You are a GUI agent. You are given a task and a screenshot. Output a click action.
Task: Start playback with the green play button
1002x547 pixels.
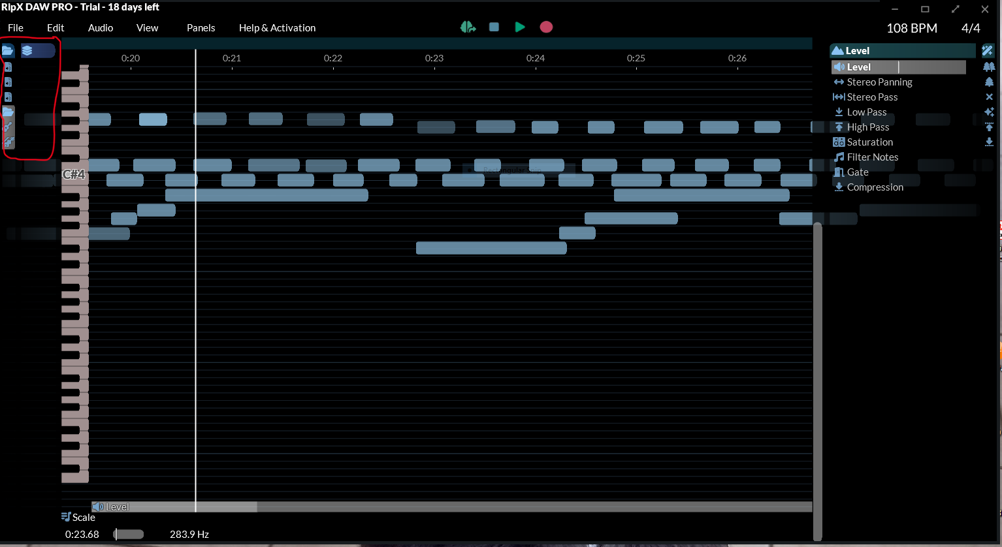[x=520, y=27]
